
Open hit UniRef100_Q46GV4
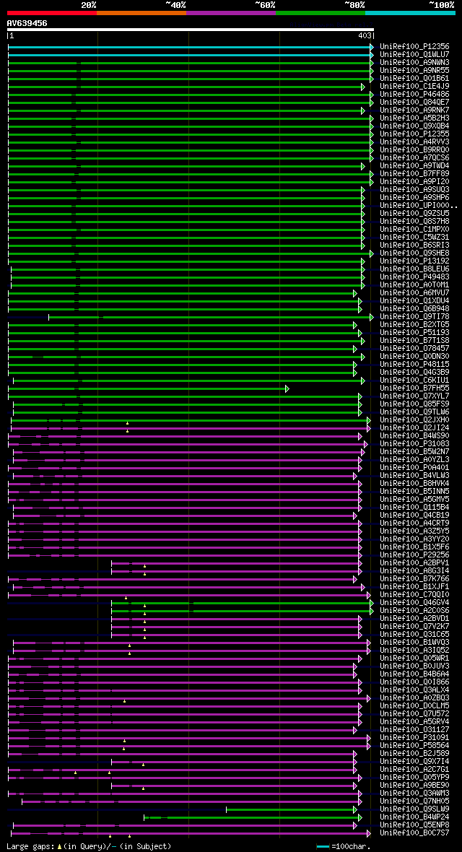pos(414,602)
